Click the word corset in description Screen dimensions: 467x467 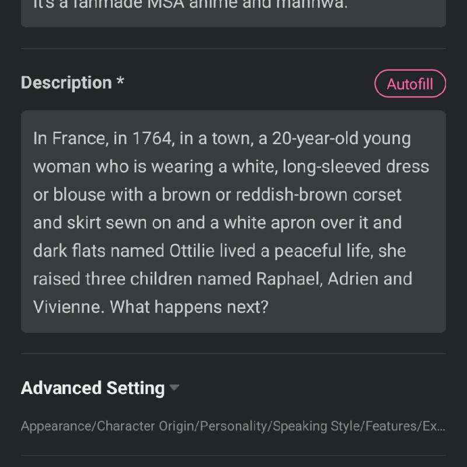(x=377, y=194)
